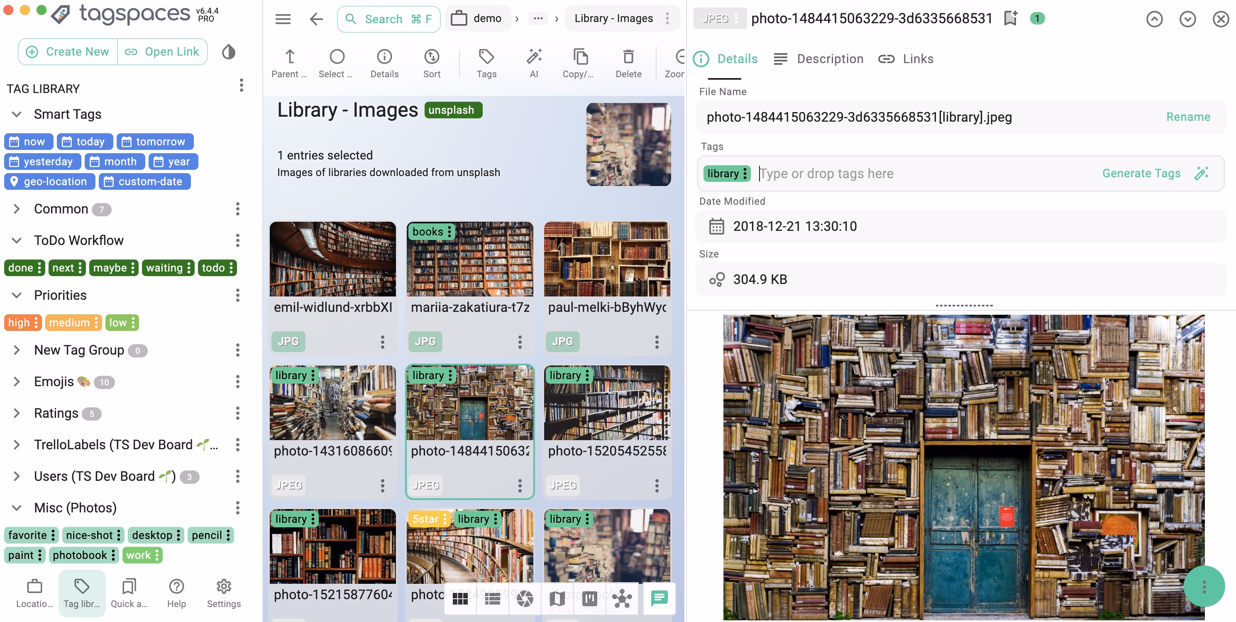
Task: Click the theme switcher contrast icon
Action: point(228,52)
